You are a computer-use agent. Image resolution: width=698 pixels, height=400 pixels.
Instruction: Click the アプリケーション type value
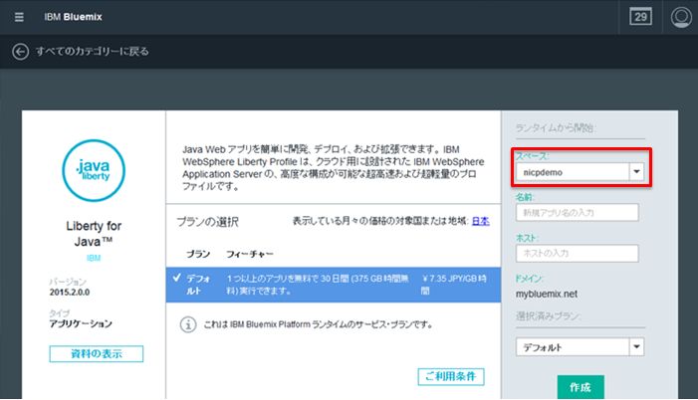[81, 323]
